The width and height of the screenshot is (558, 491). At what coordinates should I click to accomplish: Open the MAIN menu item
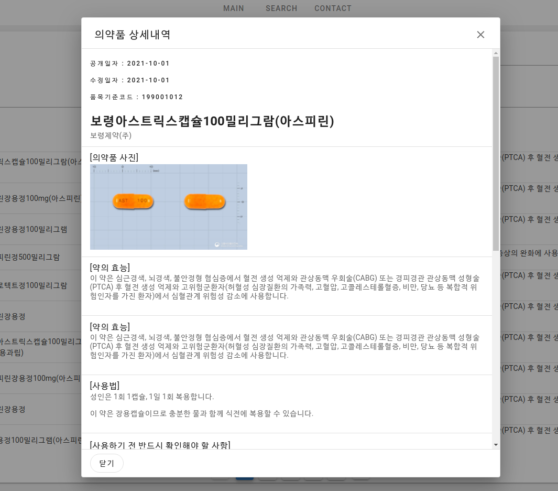tap(234, 8)
